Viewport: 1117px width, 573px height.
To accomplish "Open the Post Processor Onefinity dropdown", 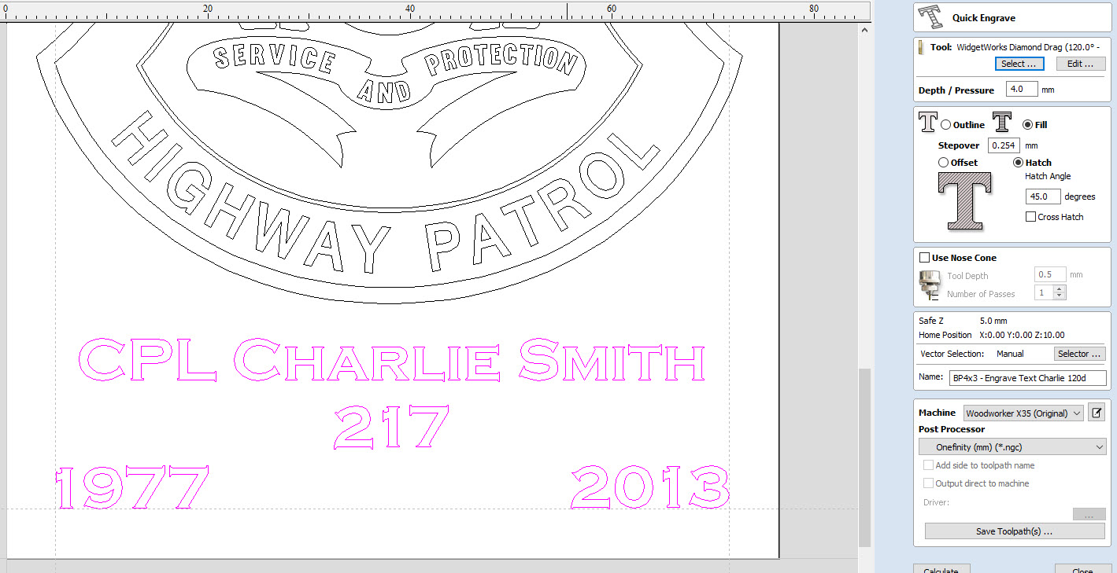I will click(1012, 446).
